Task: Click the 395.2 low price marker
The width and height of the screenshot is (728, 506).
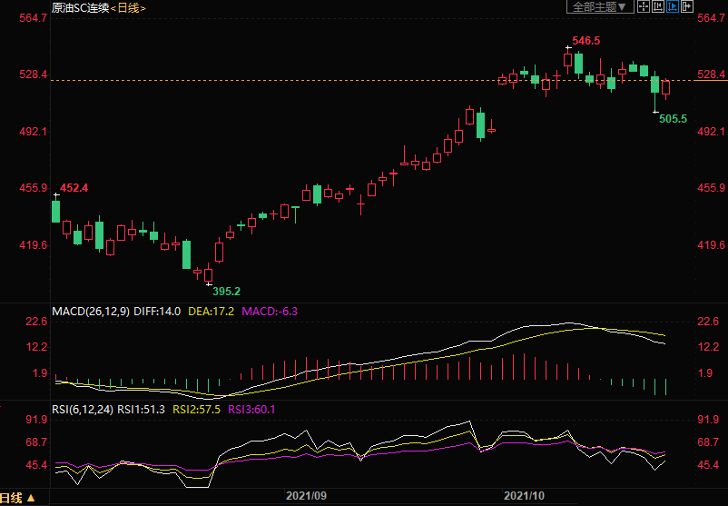Action: tap(226, 291)
